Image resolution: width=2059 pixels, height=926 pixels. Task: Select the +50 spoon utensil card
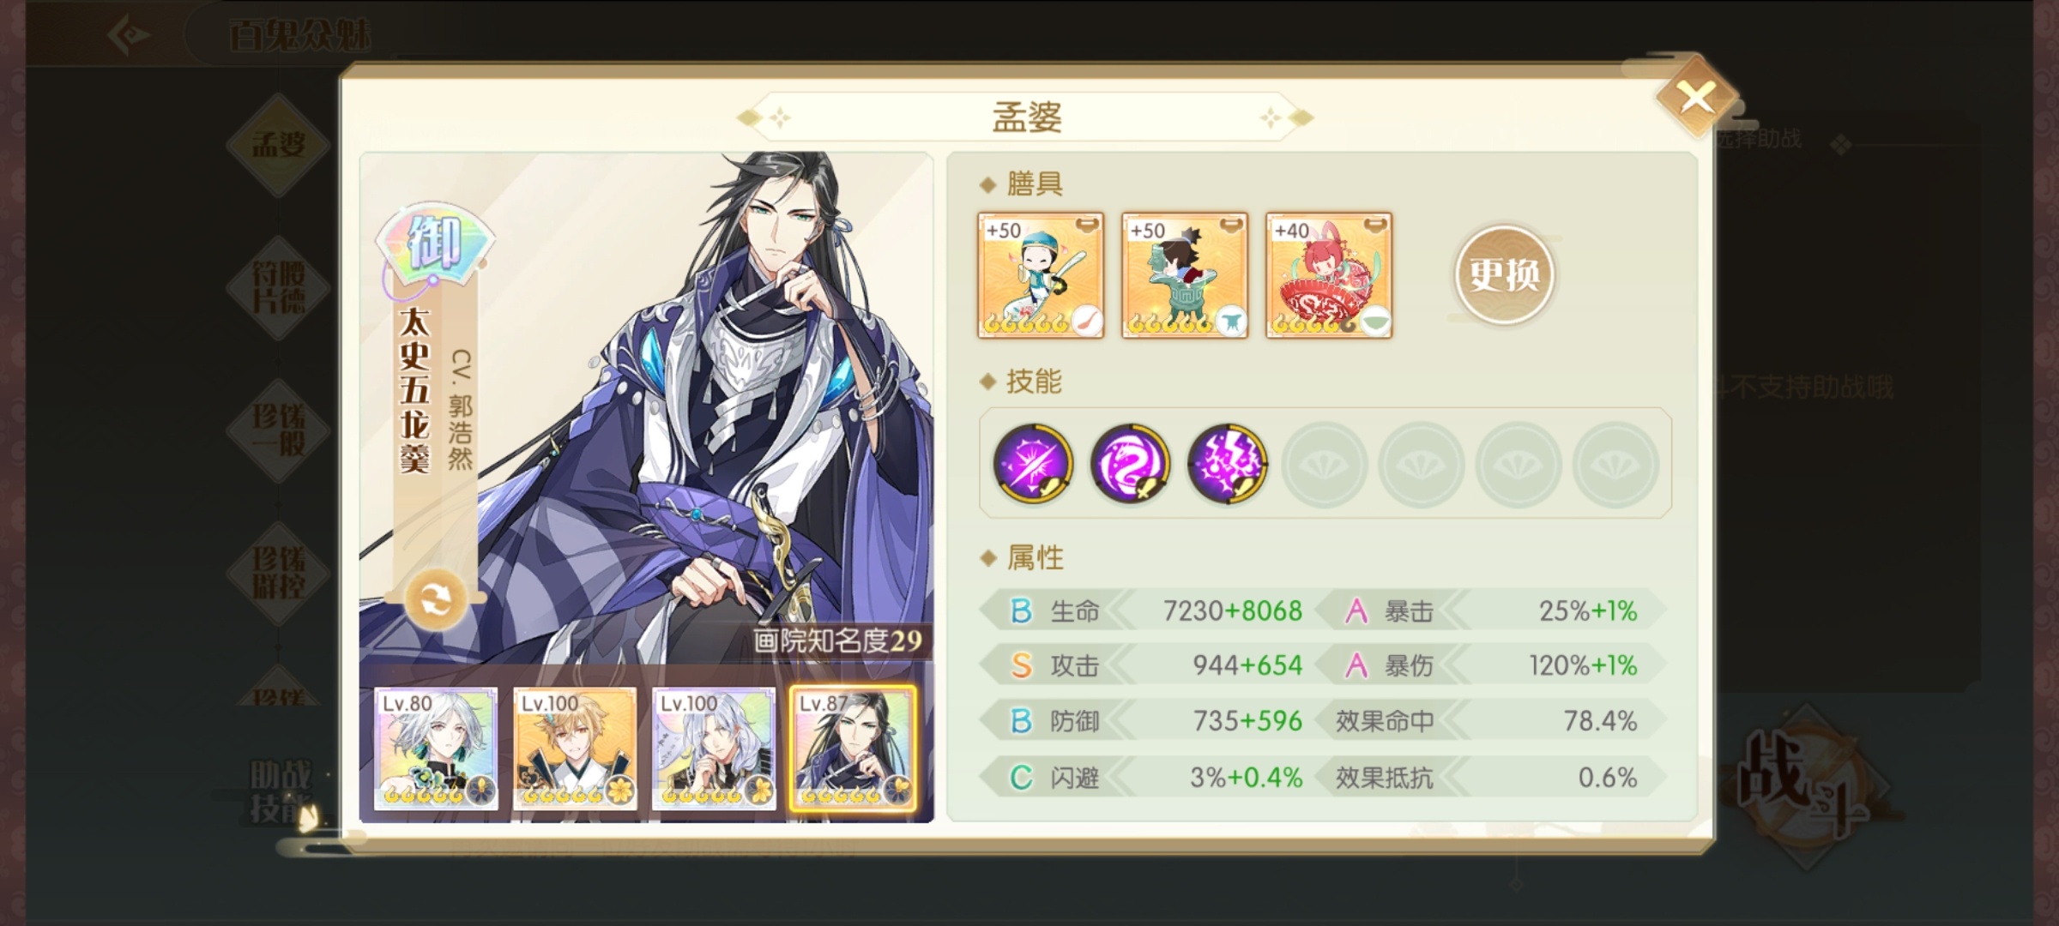[1041, 275]
